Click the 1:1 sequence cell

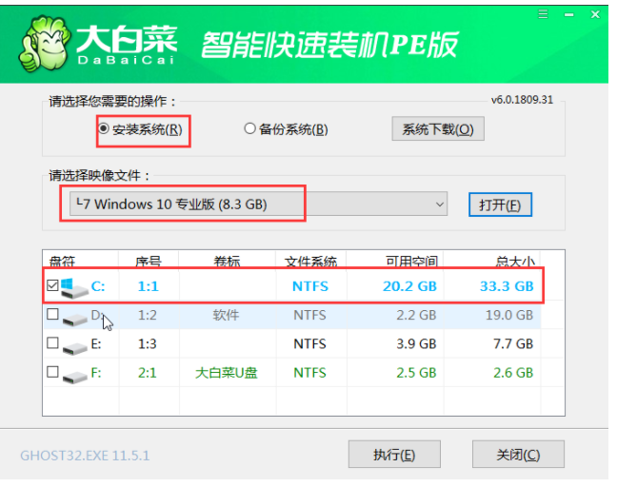click(148, 286)
